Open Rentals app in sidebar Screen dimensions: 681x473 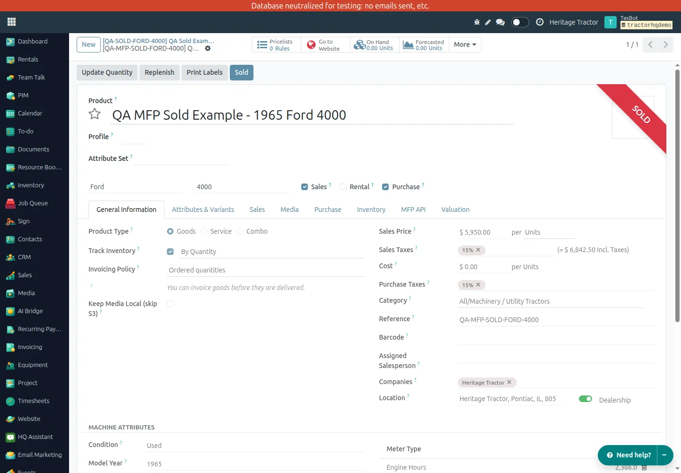(x=34, y=60)
